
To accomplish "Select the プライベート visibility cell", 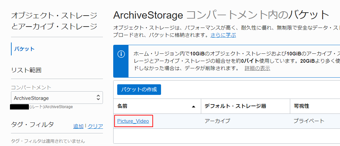I will tap(309, 121).
